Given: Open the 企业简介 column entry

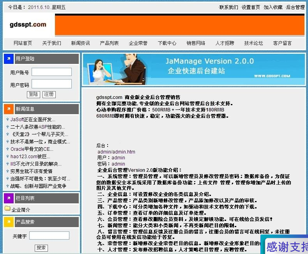Looking at the screenshot, I should [21, 210].
